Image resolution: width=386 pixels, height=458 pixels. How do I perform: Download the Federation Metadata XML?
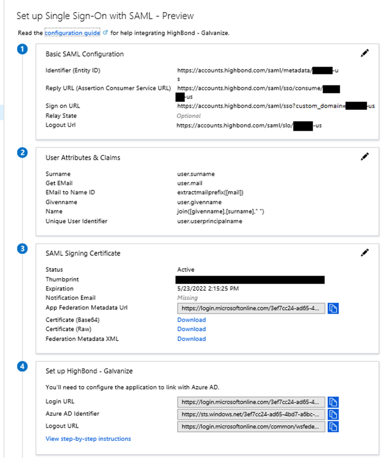[x=191, y=339]
